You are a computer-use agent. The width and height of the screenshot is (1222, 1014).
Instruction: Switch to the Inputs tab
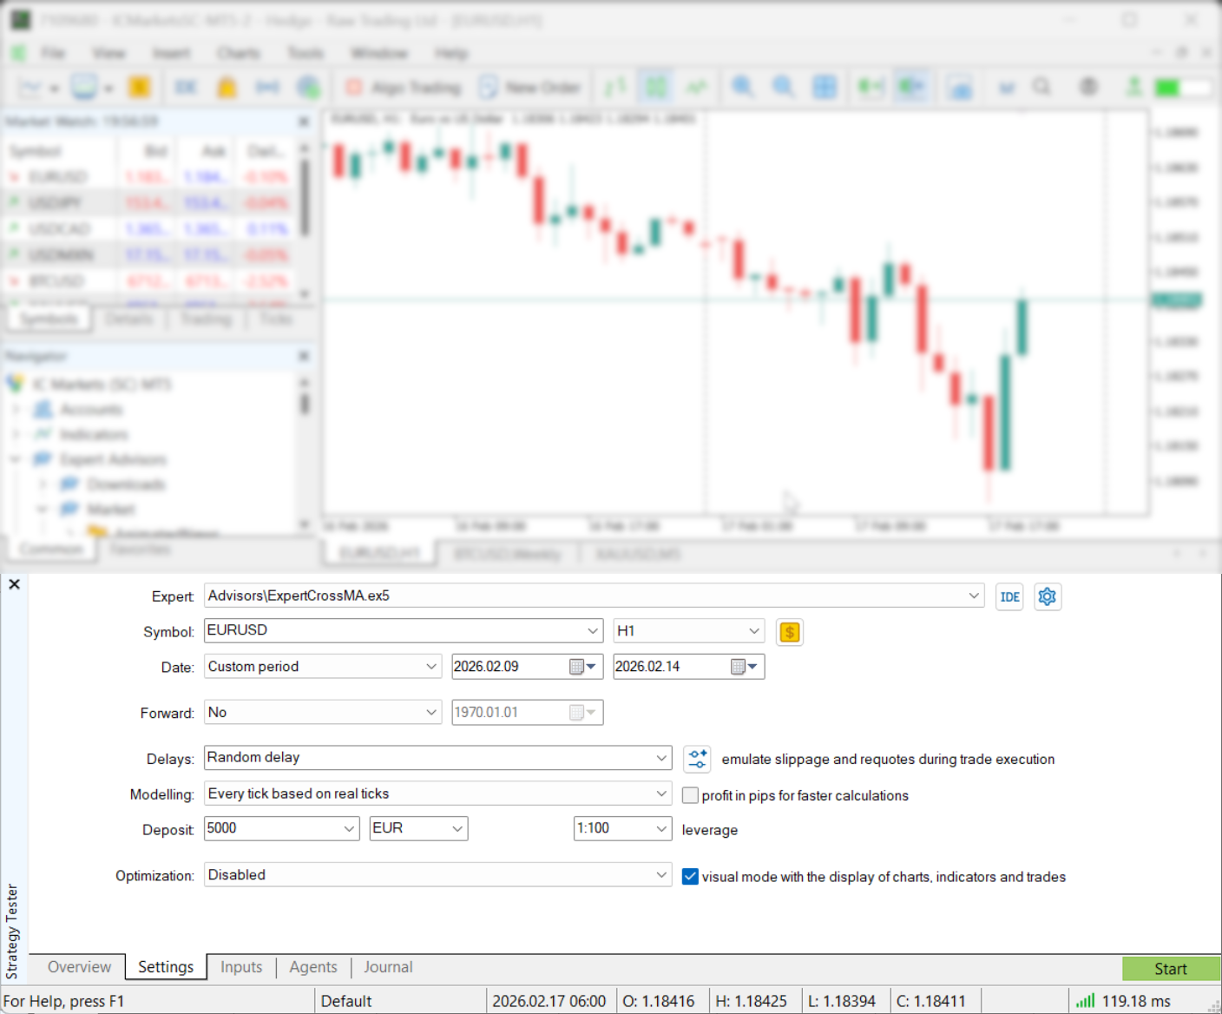pyautogui.click(x=241, y=967)
